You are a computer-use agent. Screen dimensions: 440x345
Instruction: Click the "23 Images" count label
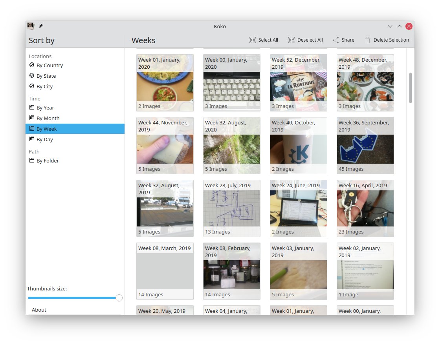(351, 232)
